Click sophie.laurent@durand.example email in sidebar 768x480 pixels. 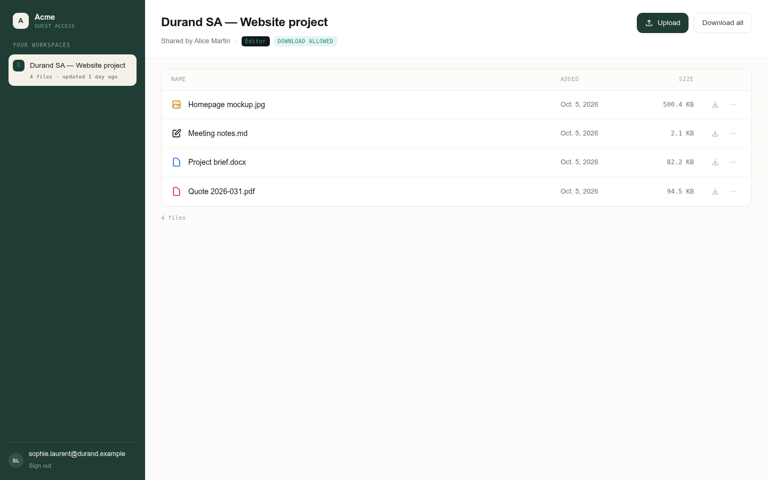pyautogui.click(x=77, y=454)
